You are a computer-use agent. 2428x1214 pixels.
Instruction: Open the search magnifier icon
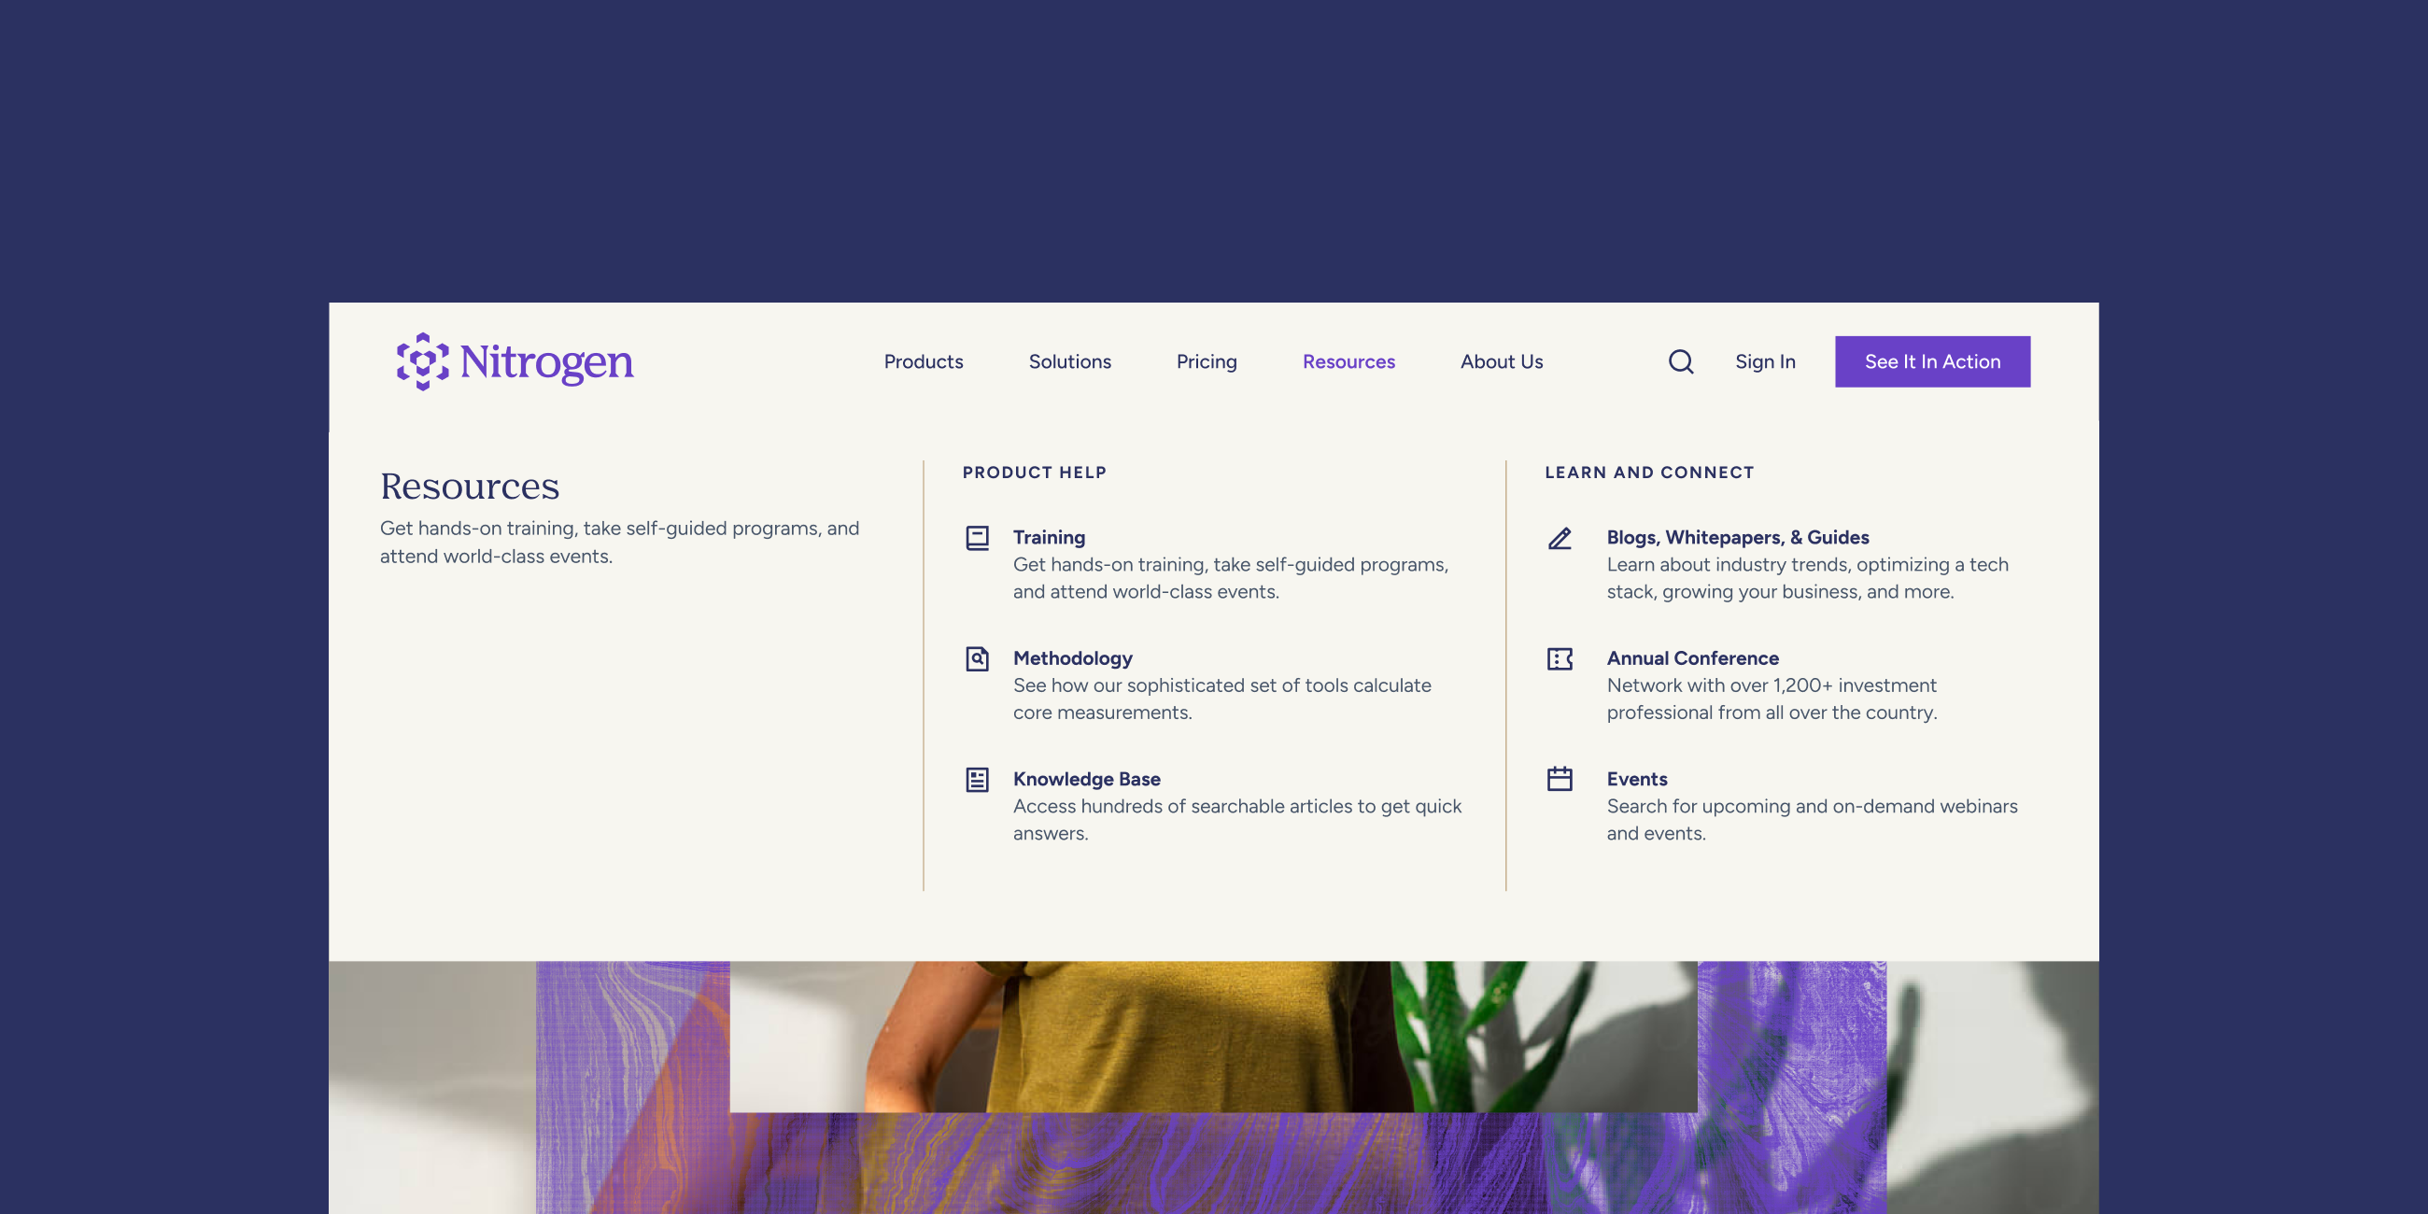pos(1681,361)
